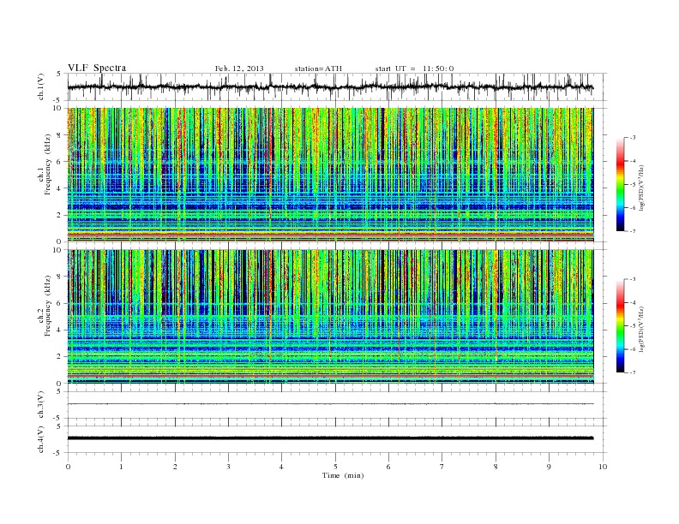Click the 'ch.3(V)' axis label
Image resolution: width=679 pixels, height=524 pixels.
coord(40,405)
